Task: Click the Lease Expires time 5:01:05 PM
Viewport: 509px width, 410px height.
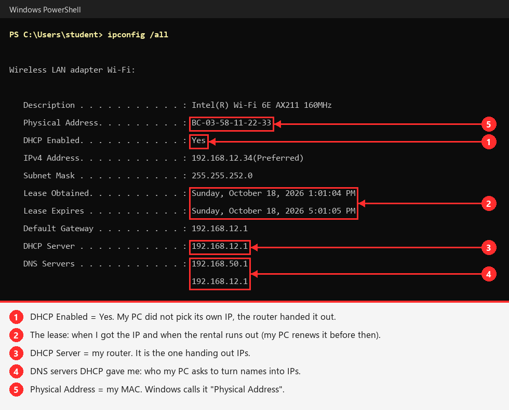Action: point(332,211)
